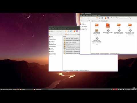Click Back button in Games window toolbar
The image size is (137, 103).
coord(51,31)
